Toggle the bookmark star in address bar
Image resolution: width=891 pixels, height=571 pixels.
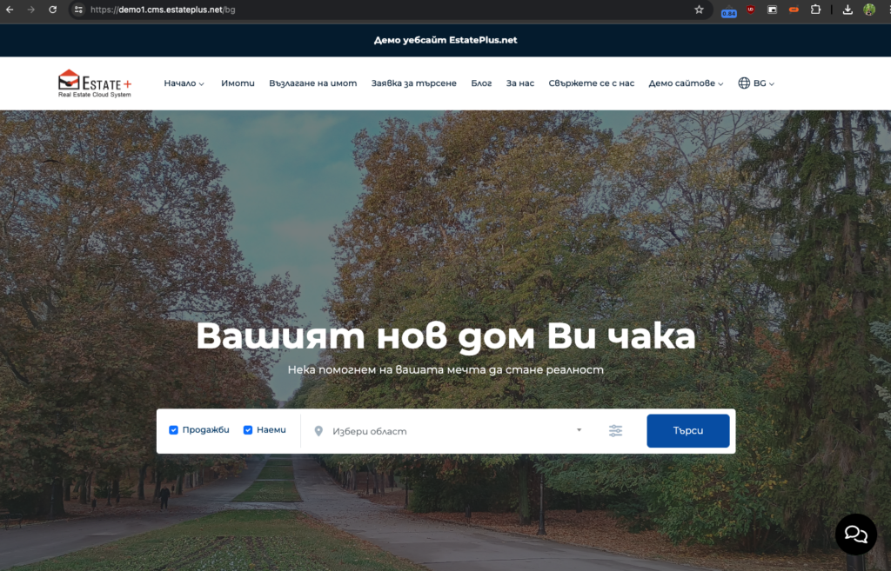point(699,10)
